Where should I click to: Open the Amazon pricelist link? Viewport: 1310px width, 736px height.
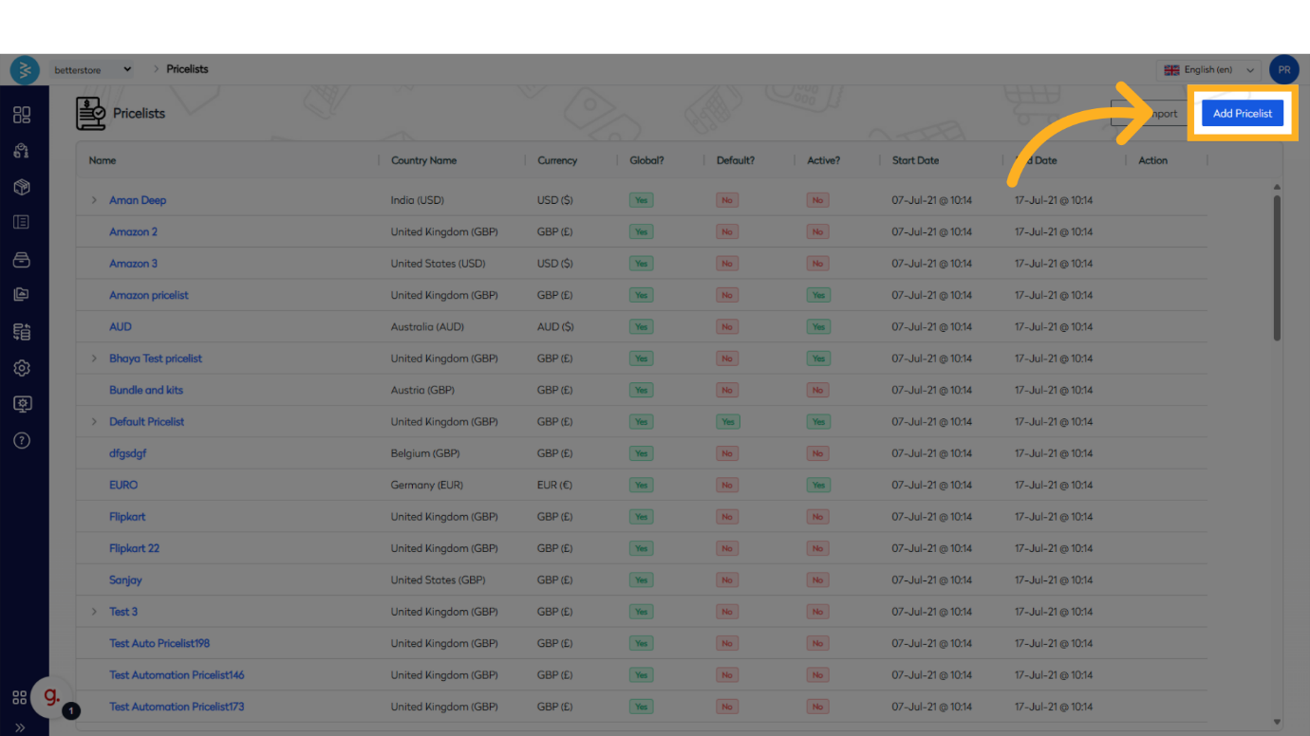click(148, 295)
